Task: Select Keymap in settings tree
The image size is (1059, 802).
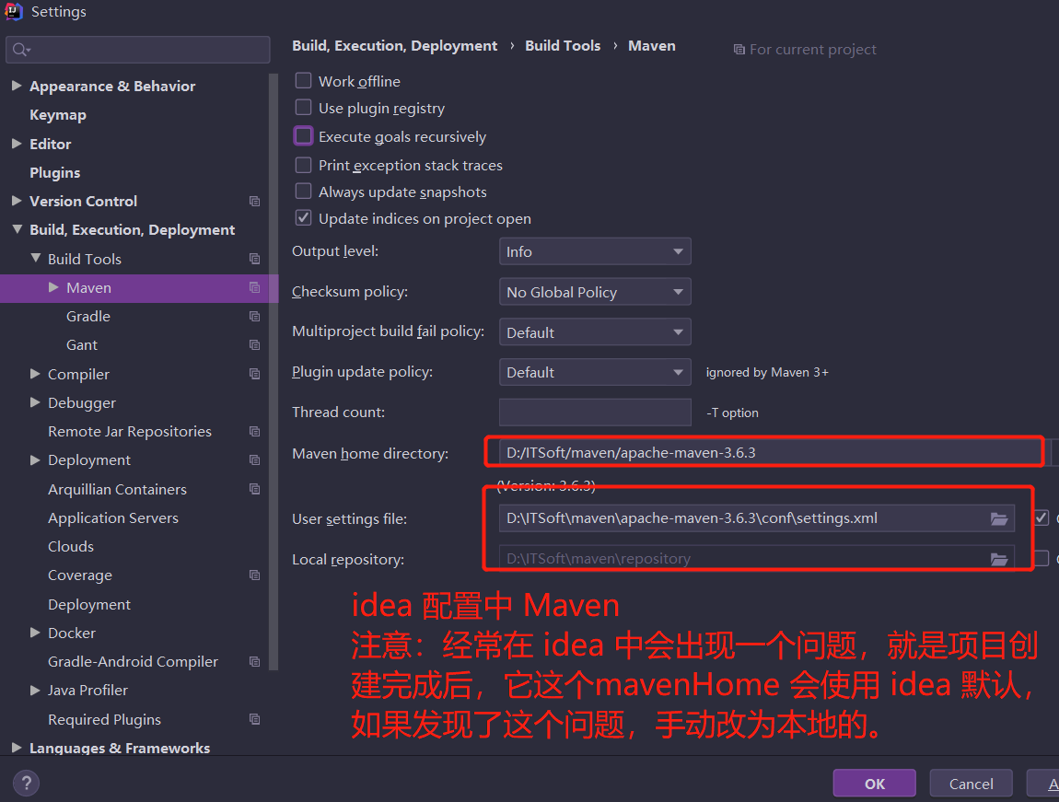Action: pyautogui.click(x=57, y=115)
